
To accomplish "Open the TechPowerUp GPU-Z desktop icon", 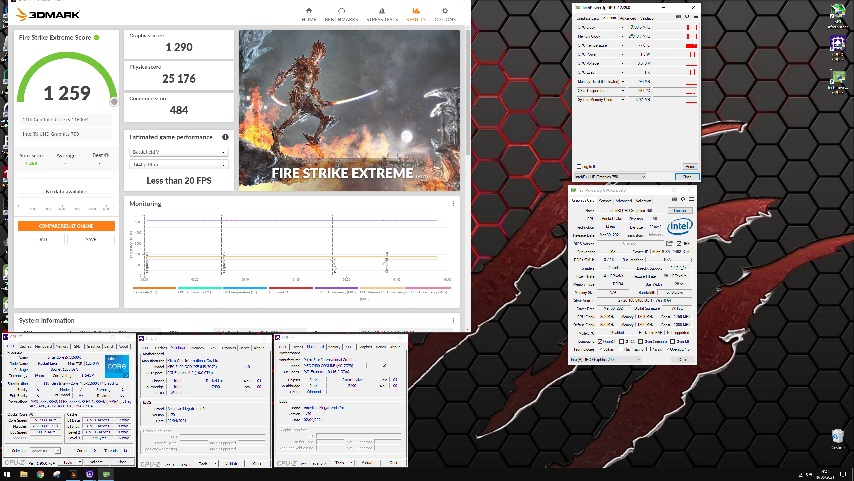I will [838, 82].
